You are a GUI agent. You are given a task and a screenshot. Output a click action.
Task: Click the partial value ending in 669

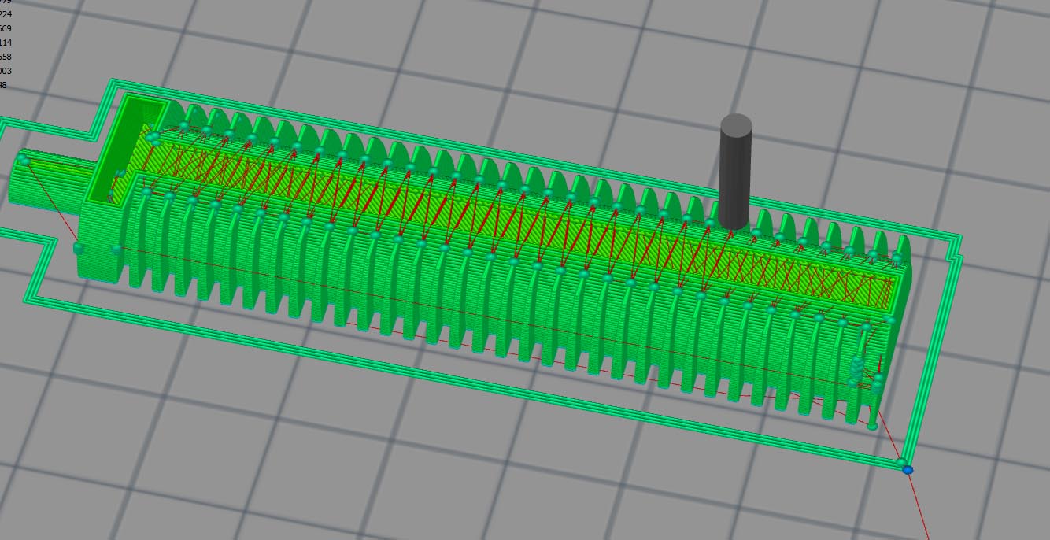6,28
